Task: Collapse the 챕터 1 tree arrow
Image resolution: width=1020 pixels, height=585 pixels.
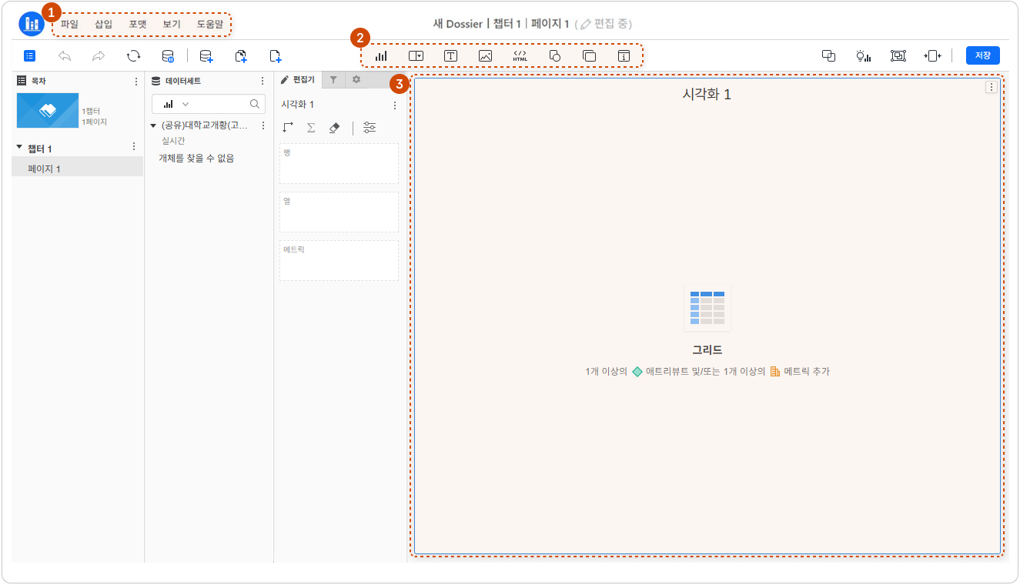Action: [x=19, y=146]
